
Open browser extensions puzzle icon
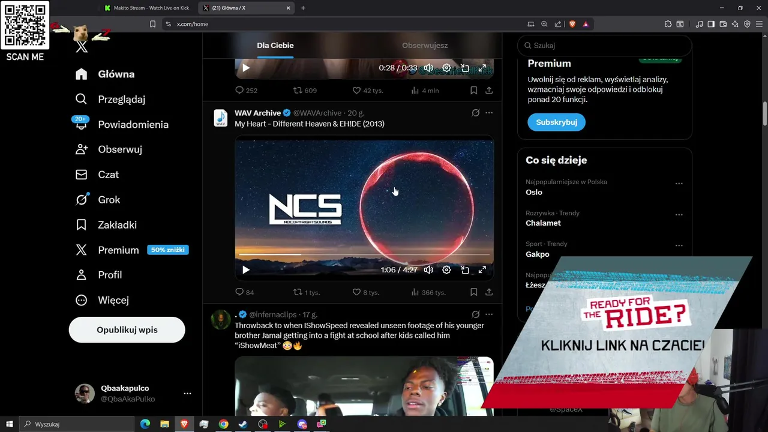[668, 24]
